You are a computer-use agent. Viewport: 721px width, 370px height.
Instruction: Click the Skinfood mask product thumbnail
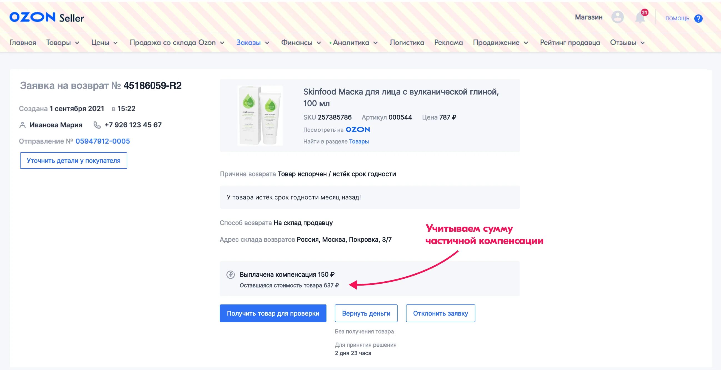coord(260,115)
